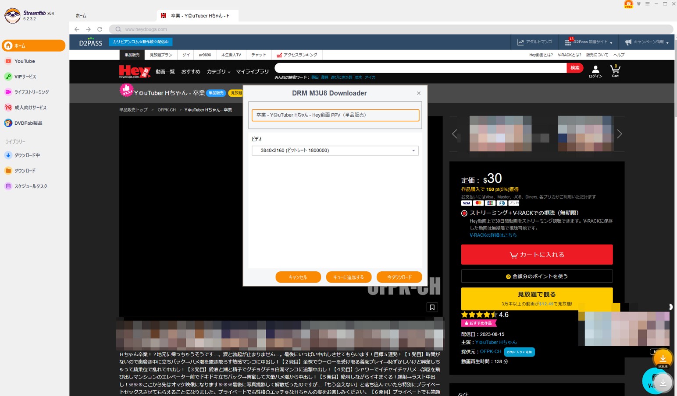Click お気に入りに追加 button
Screen dimensions: 677x396
tap(519, 352)
